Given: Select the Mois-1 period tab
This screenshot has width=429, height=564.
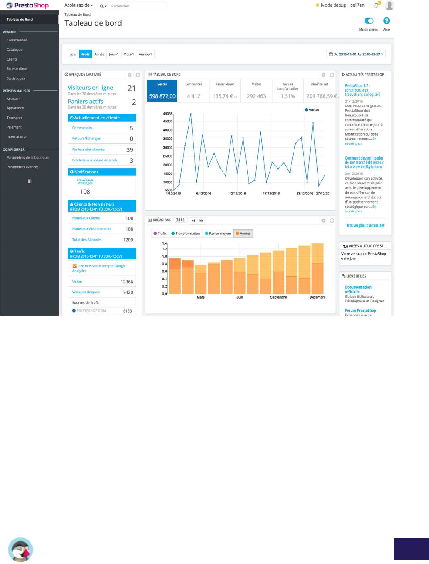Looking at the screenshot, I should click(128, 54).
